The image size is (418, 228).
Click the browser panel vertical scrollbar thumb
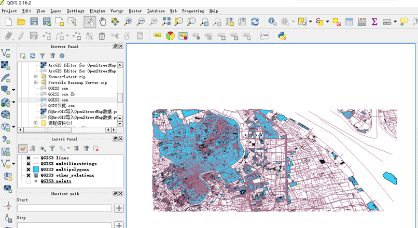120,97
